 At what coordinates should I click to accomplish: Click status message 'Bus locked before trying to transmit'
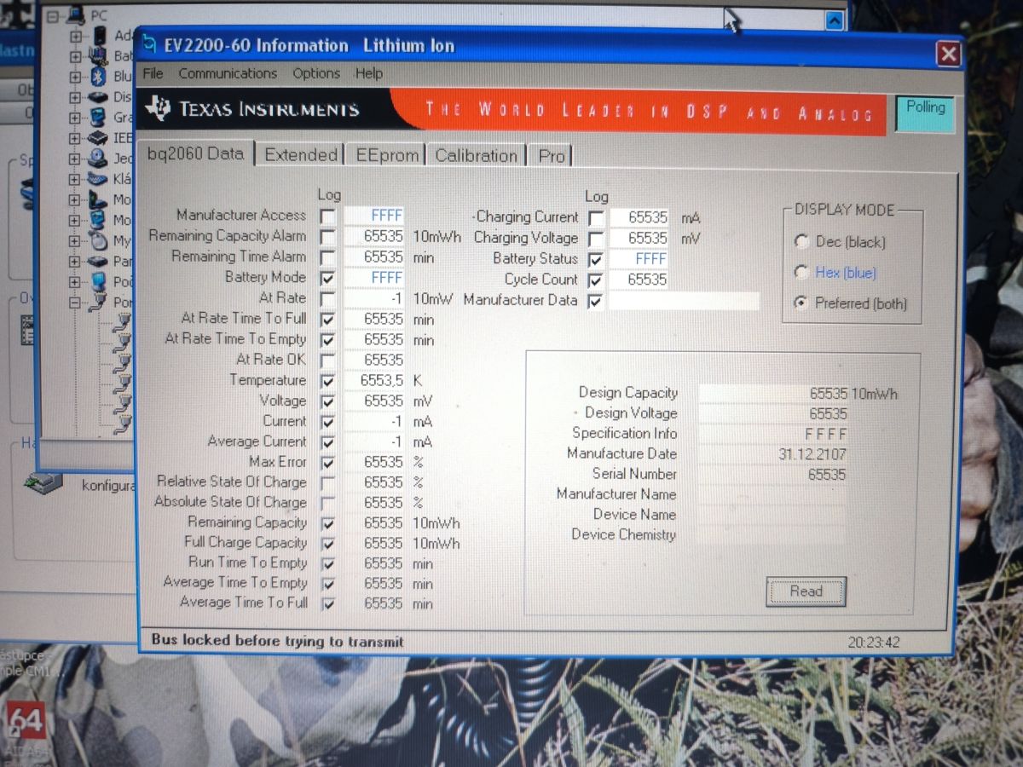coord(277,641)
